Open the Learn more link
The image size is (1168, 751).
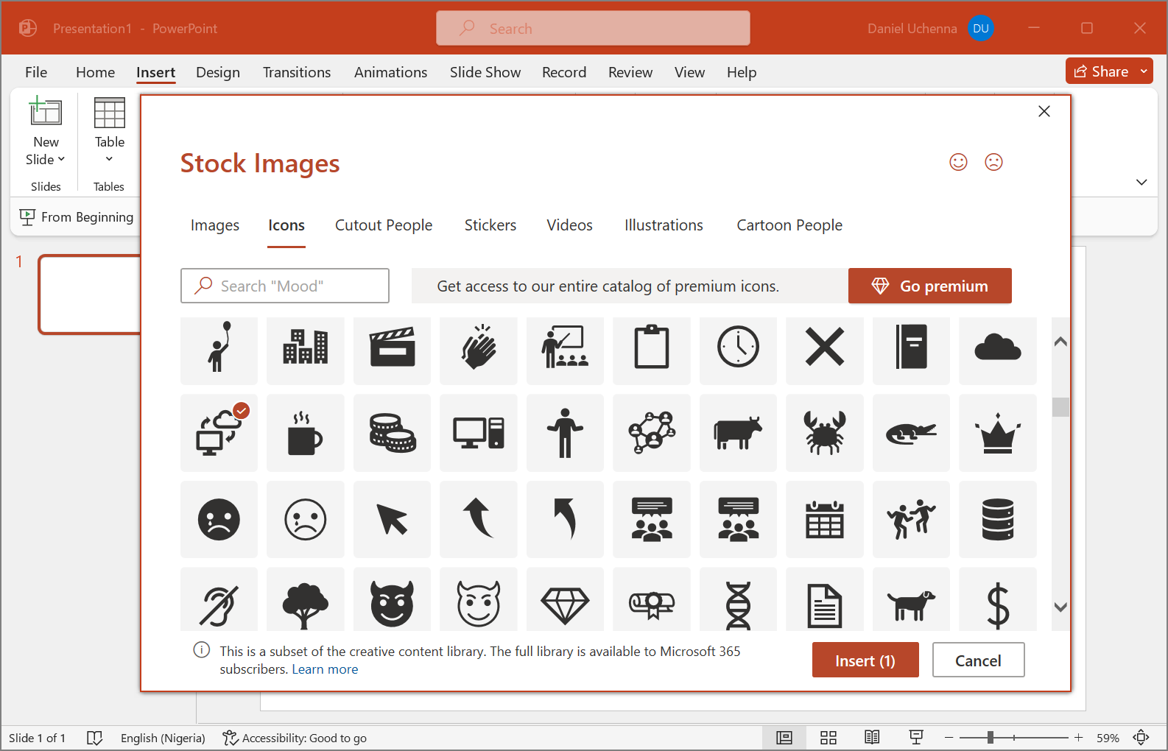coord(325,669)
